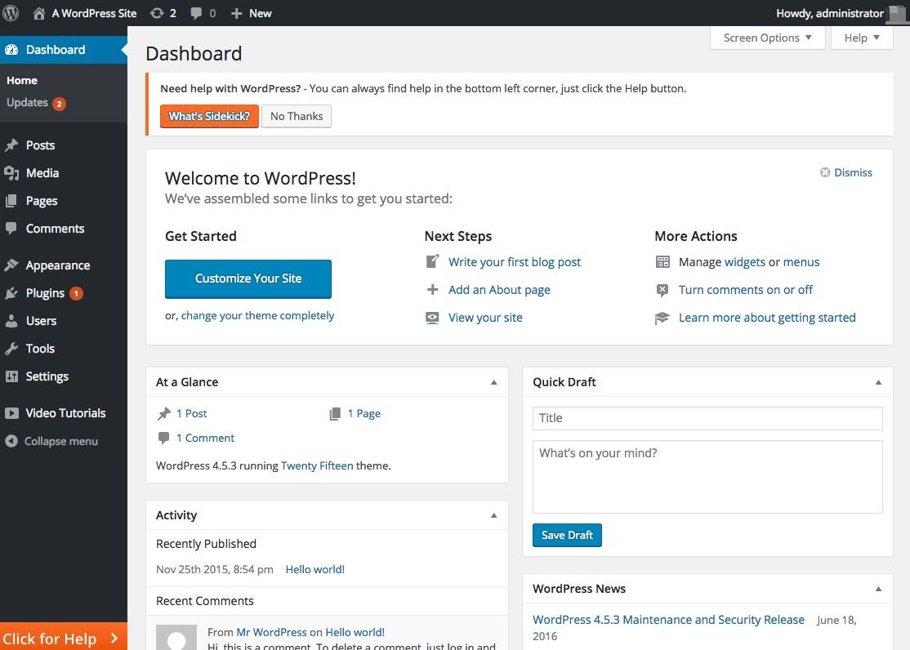Click the Plugins icon showing 1 update

(11, 293)
